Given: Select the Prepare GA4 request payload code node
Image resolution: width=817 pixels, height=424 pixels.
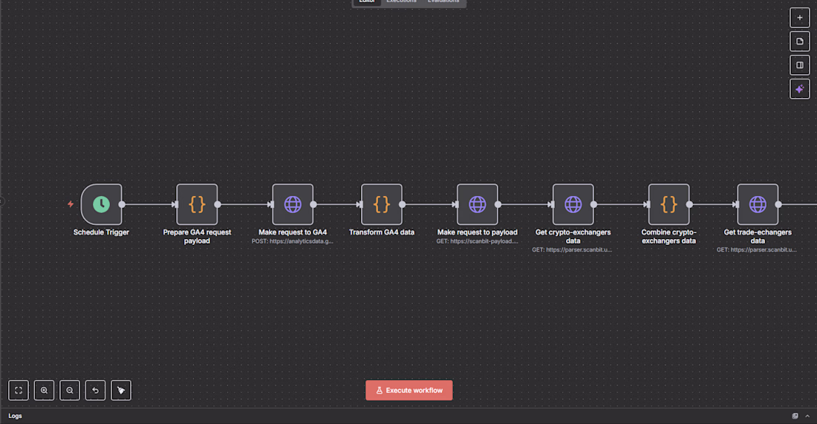Looking at the screenshot, I should (x=197, y=204).
